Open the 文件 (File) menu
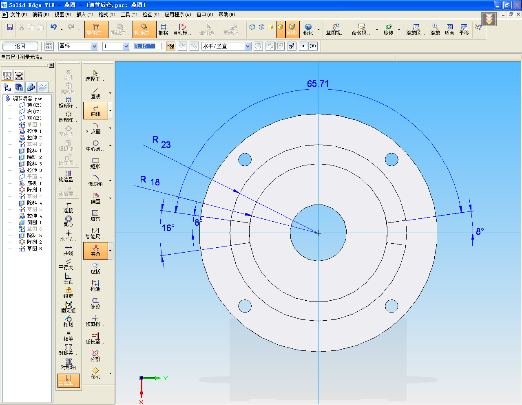Viewport: 522px width, 405px height. [18, 14]
